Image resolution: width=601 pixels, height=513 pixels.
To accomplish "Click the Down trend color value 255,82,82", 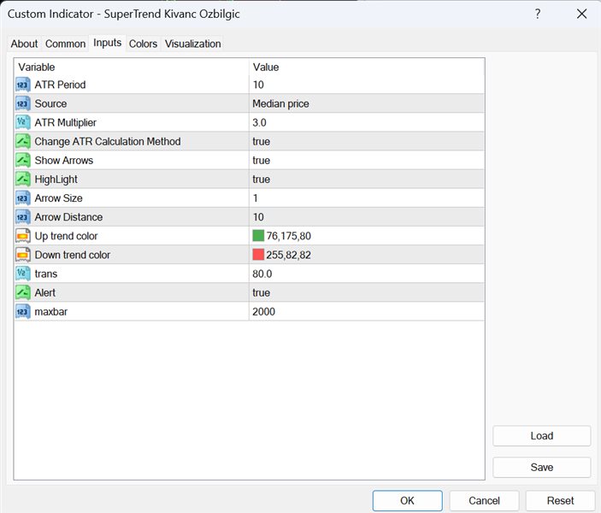I will point(289,255).
